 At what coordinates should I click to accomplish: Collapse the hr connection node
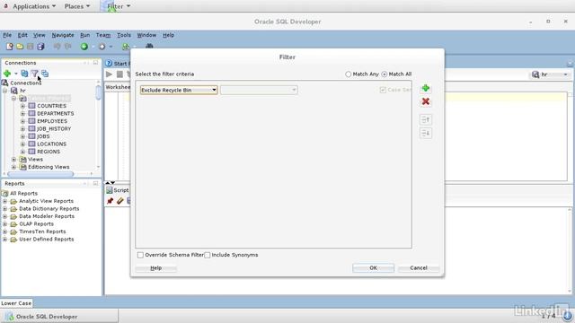pos(5,91)
